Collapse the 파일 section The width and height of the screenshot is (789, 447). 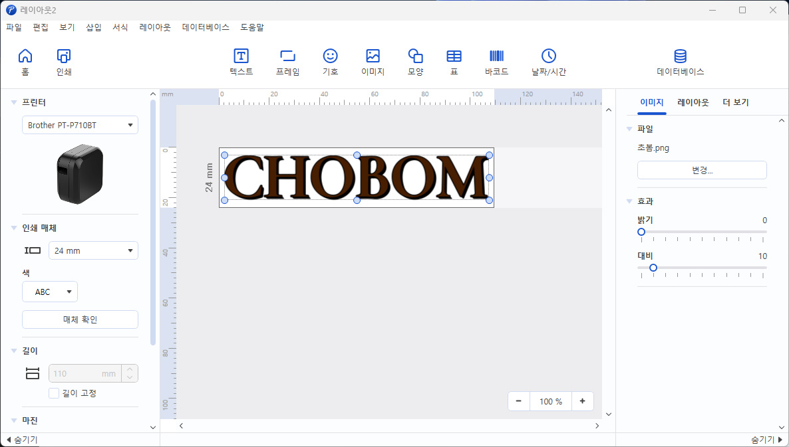coord(629,129)
